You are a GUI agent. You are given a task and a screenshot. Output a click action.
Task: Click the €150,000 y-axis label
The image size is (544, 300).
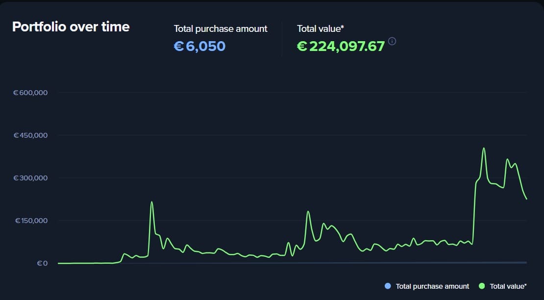point(30,221)
